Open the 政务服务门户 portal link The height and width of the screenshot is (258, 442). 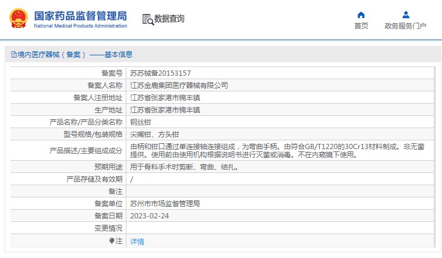(x=405, y=26)
